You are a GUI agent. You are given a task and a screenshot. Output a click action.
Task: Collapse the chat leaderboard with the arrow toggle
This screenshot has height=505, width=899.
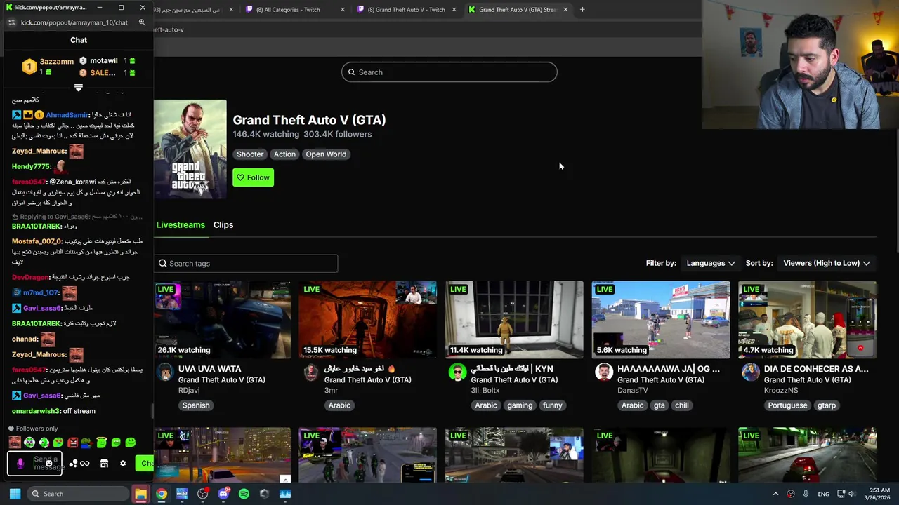79,88
